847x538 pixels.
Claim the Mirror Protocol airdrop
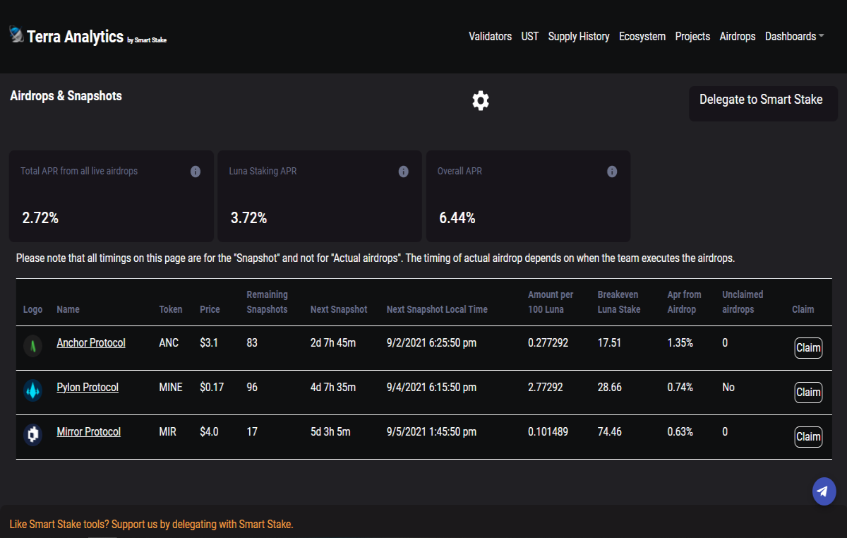click(x=808, y=437)
